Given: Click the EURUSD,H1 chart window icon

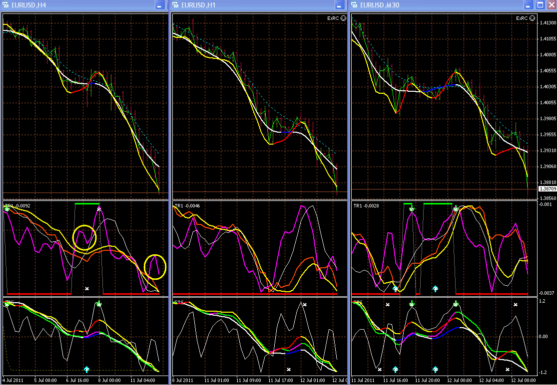Looking at the screenshot, I should (175, 5).
